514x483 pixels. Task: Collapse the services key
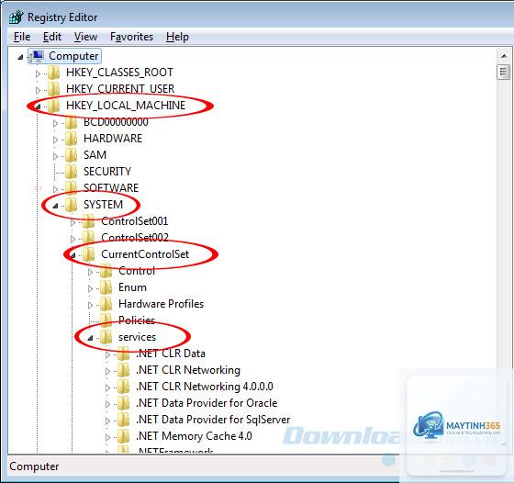pyautogui.click(x=90, y=338)
